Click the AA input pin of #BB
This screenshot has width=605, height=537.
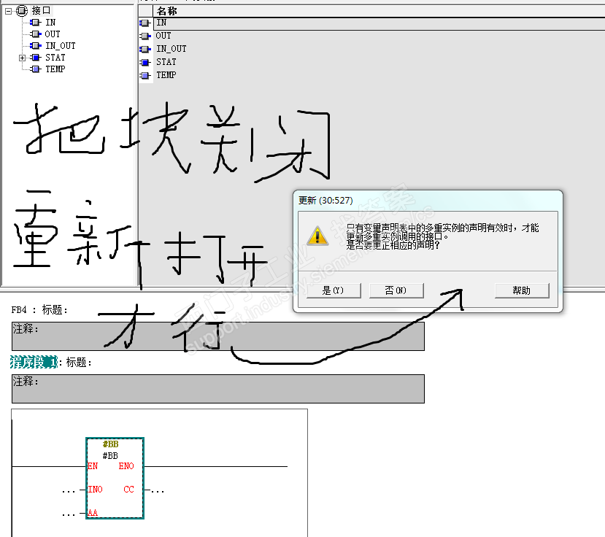[93, 513]
